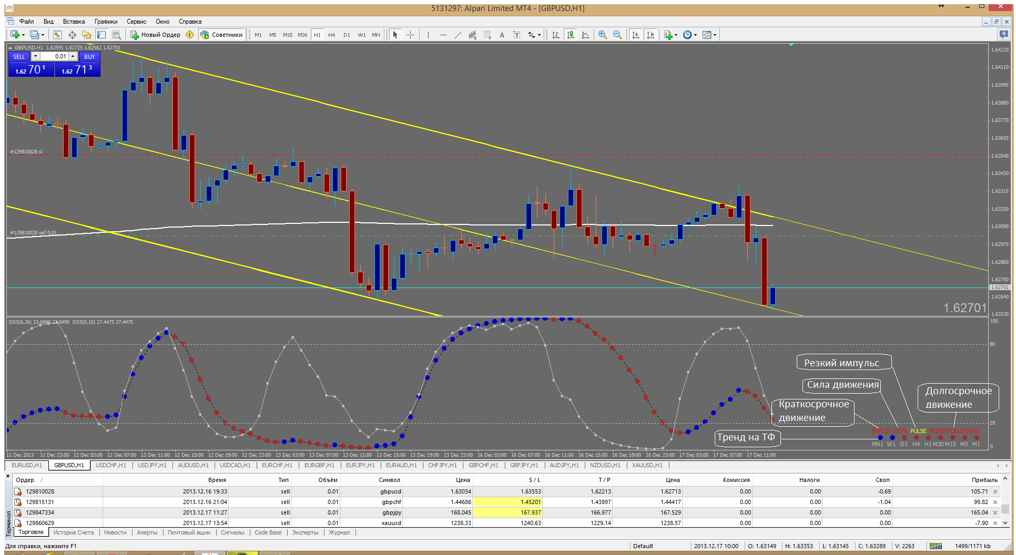Click the New Order button (Новый Ордер)
Viewport: 1016px width, 555px height.
tap(156, 35)
